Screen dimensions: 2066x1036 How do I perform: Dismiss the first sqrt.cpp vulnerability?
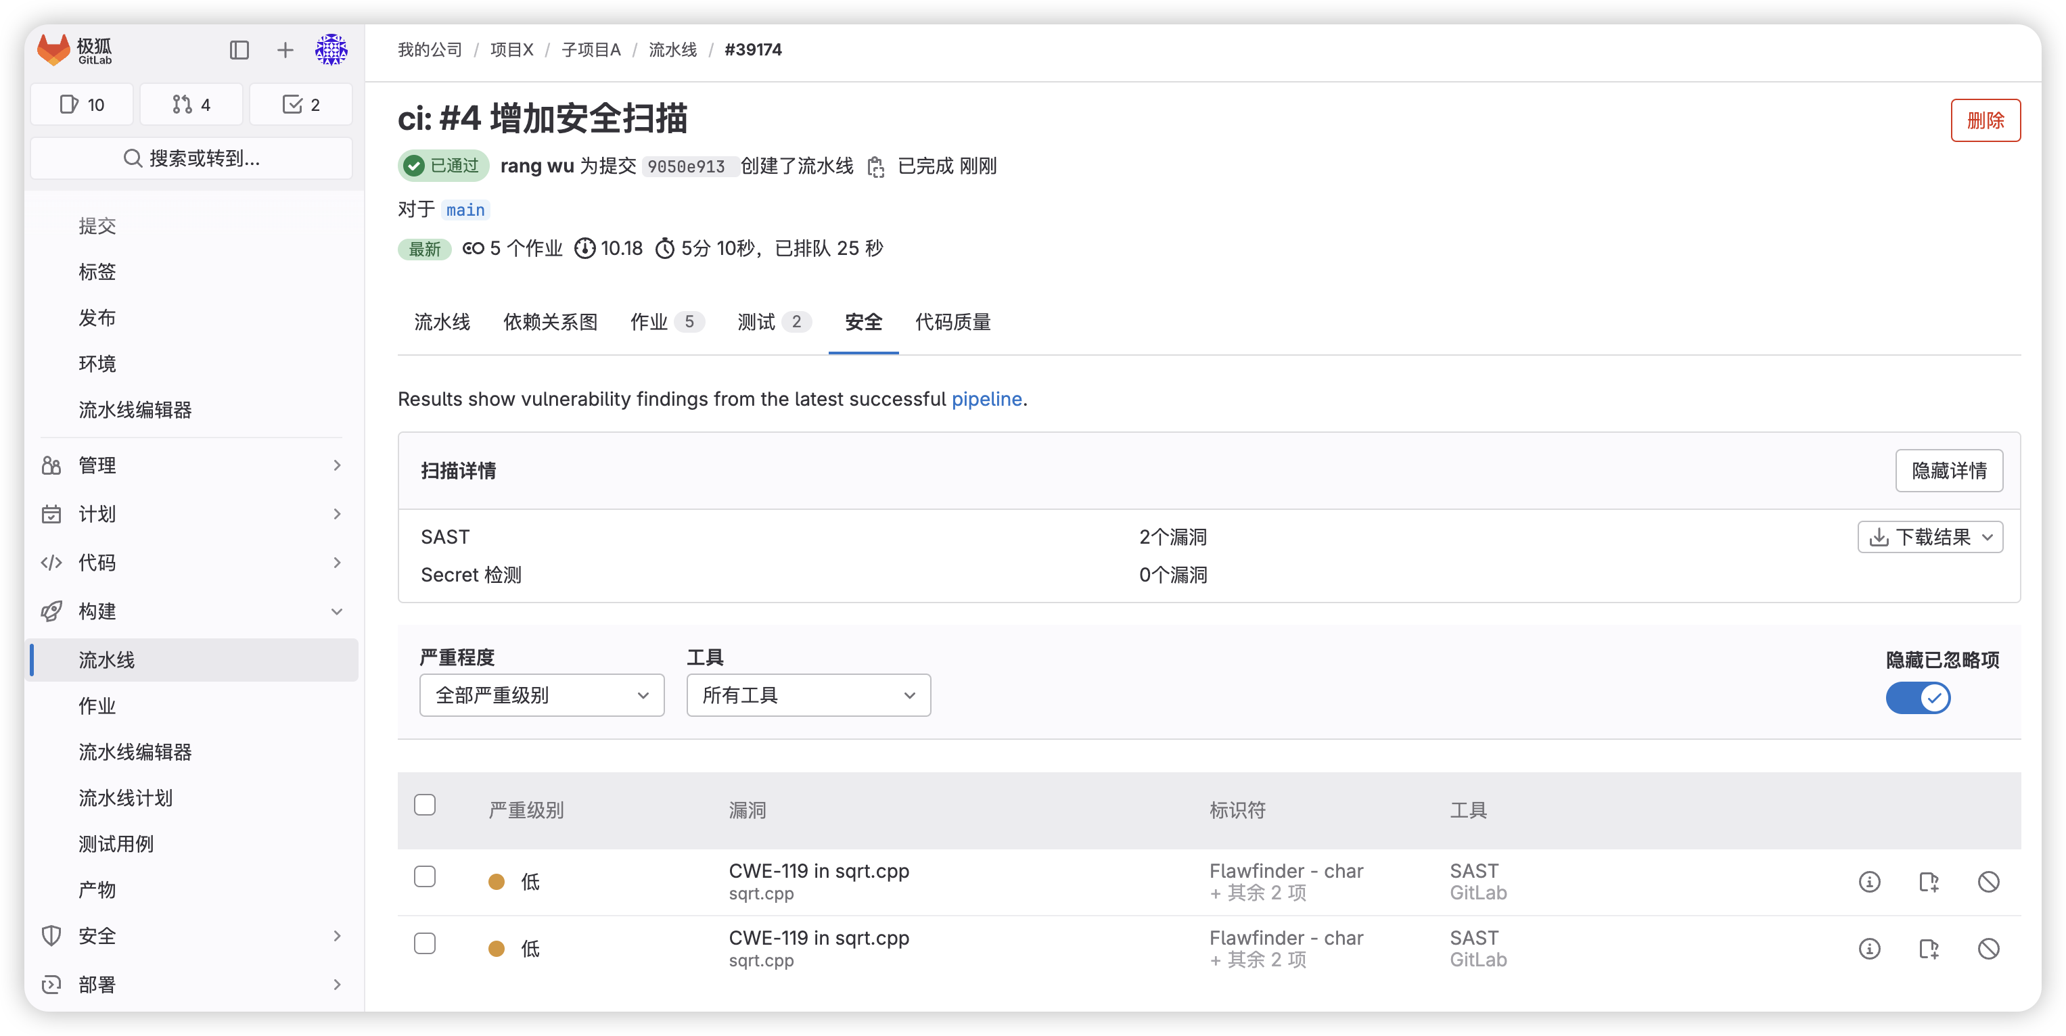tap(1989, 881)
